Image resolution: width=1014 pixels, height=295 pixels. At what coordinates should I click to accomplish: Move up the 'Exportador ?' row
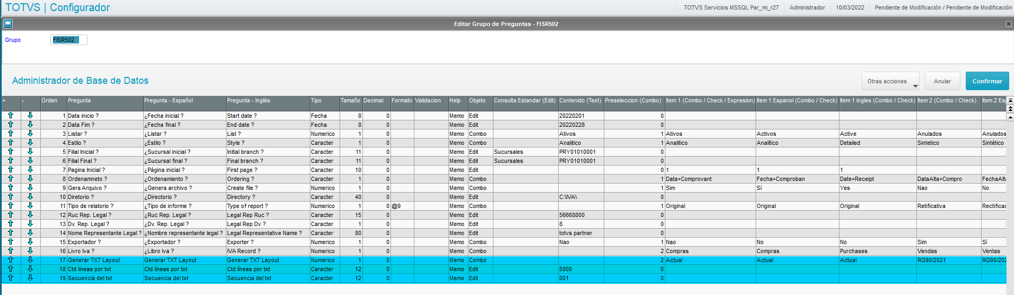pos(11,241)
